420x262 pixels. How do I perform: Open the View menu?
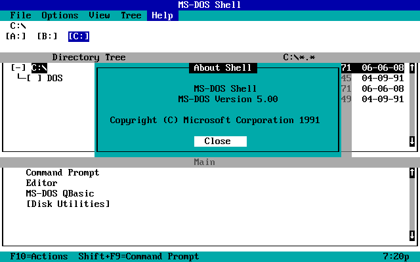coord(99,15)
